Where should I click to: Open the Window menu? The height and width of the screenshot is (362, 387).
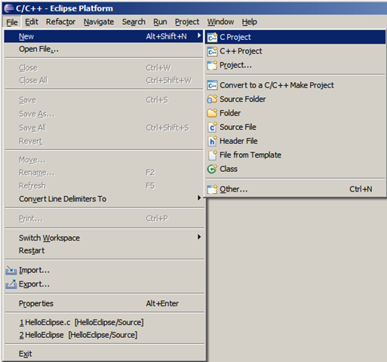tap(220, 22)
